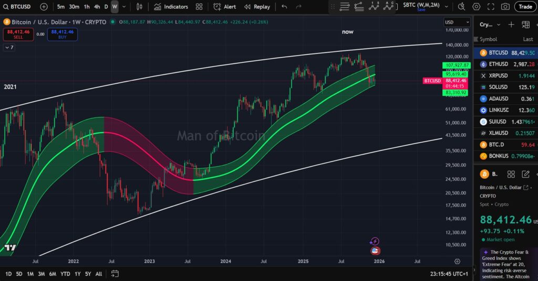Select the horizontal lines drawing tool icon
538x281 pixels.
pyautogui.click(x=345, y=6)
